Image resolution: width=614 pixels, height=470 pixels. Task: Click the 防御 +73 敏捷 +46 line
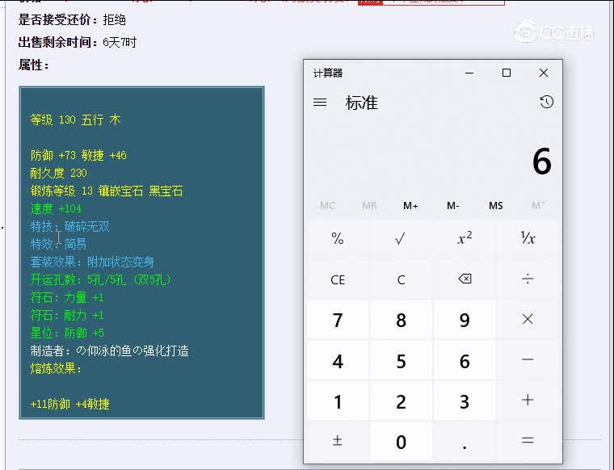78,155
